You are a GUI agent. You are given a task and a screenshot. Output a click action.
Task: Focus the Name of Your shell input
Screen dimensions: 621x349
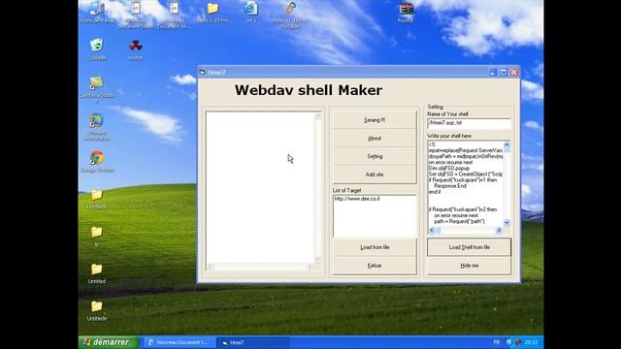tap(469, 123)
